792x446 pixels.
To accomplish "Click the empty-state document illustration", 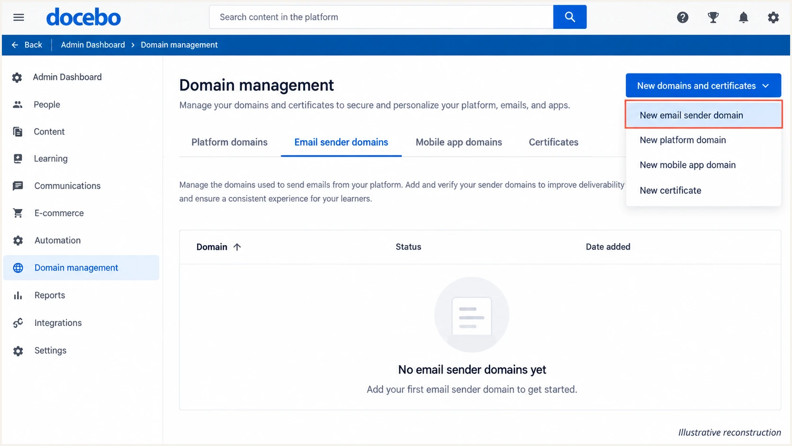I will click(x=472, y=315).
